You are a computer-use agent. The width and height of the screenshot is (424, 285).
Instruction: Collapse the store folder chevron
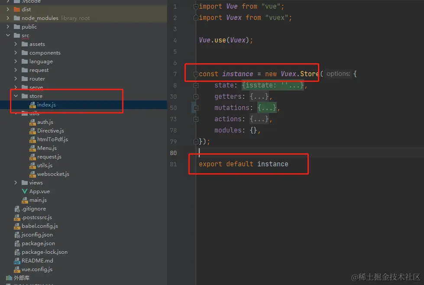[16, 96]
